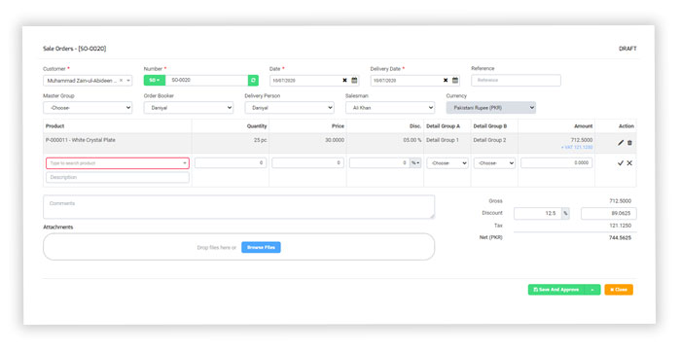Toggle the overall discount percent button

565,213
